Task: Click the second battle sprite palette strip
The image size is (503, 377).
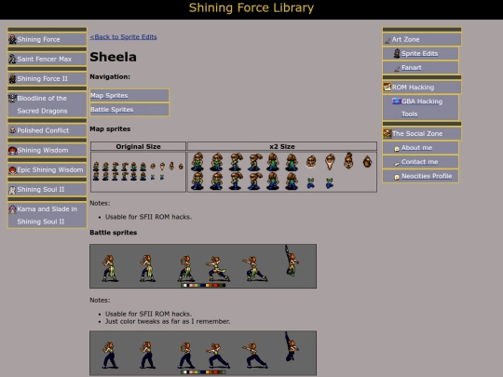Action: point(203,372)
